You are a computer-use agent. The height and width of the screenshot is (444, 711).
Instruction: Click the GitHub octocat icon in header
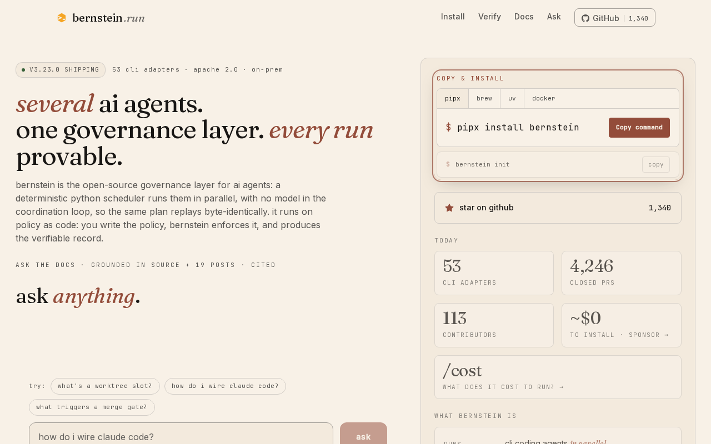click(585, 18)
